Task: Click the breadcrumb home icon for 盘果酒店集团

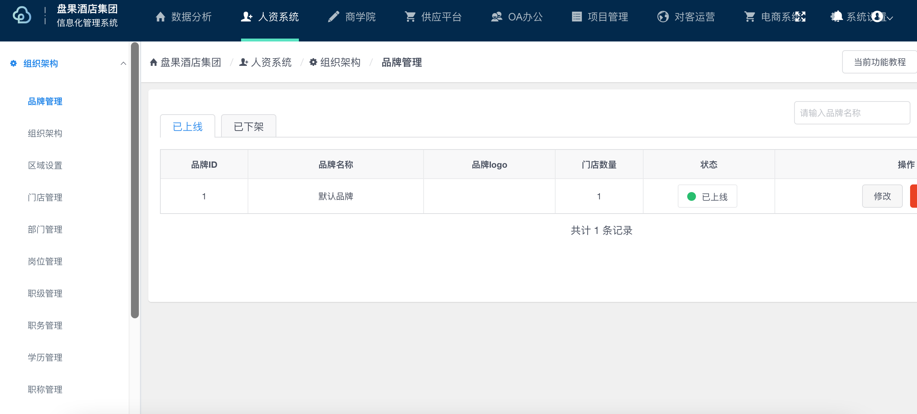Action: click(153, 63)
